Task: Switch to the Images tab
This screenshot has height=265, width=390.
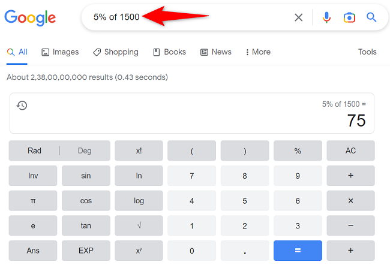Action: [60, 52]
